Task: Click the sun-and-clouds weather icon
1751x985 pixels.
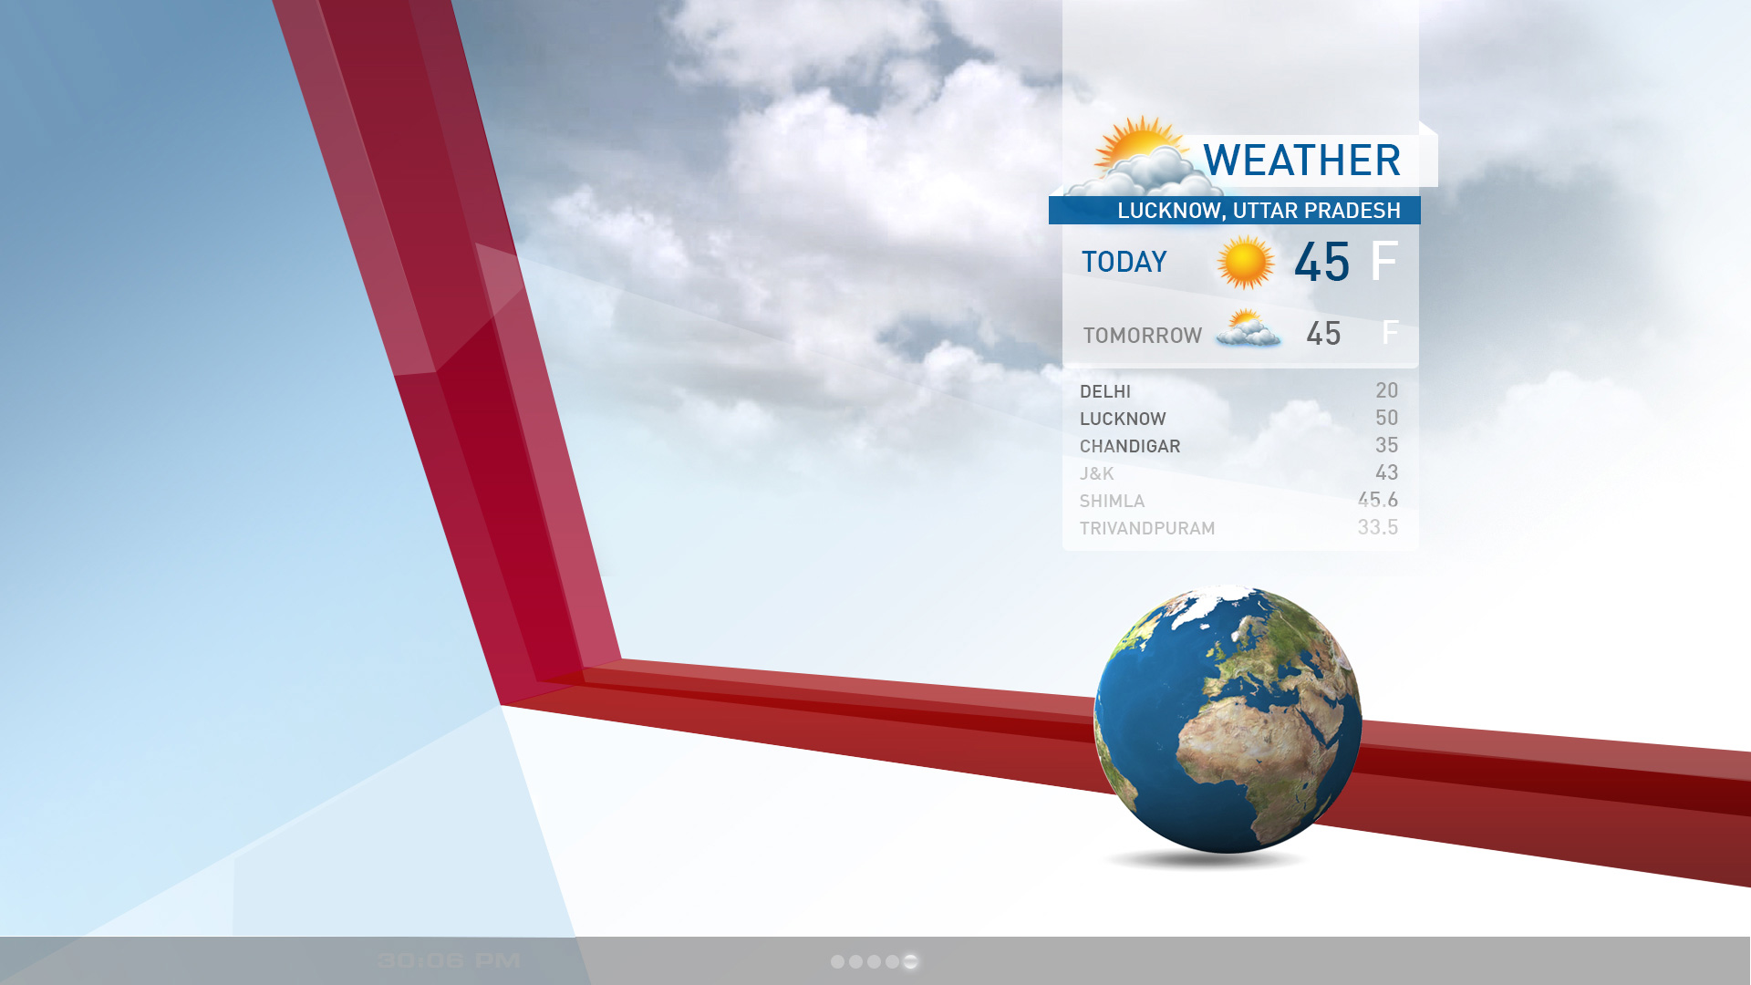Action: coord(1140,155)
